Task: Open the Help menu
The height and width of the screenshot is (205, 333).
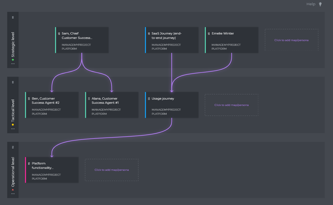Action: tap(311, 4)
